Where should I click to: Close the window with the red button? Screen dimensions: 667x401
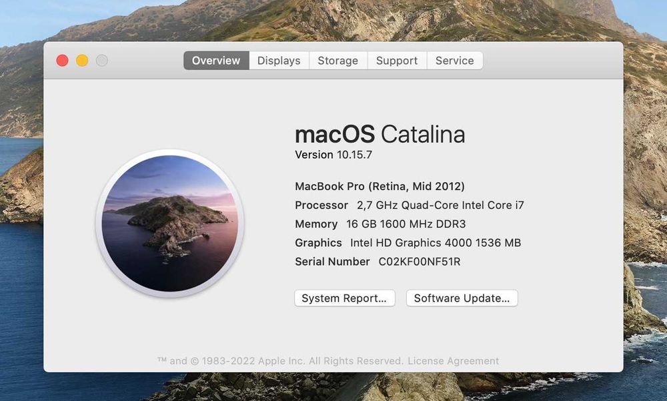(63, 61)
